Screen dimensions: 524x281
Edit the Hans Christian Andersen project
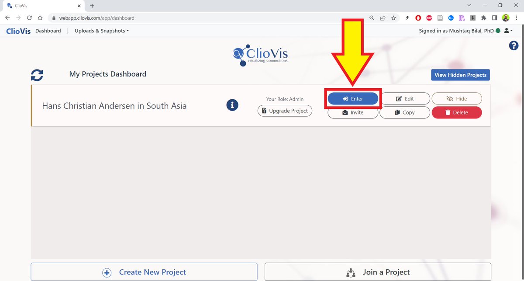[x=405, y=99]
